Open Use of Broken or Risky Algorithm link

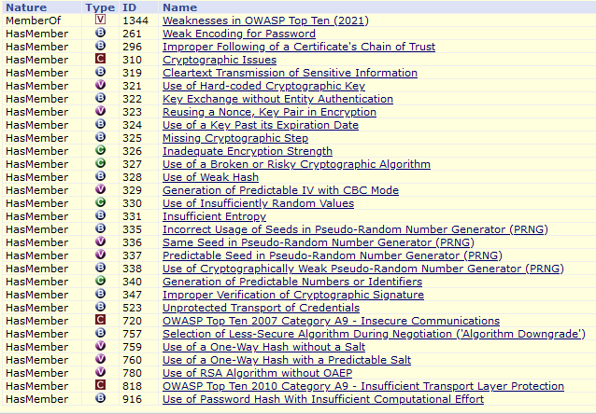coord(296,164)
